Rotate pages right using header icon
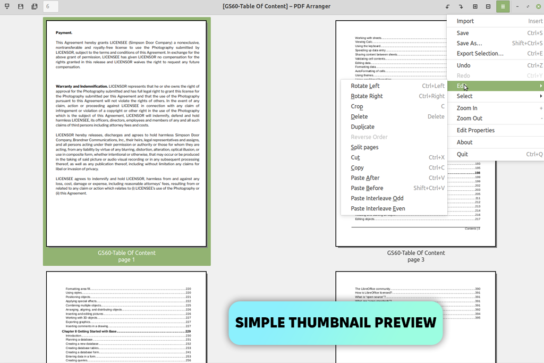Image resolution: width=544 pixels, height=363 pixels. pos(461,6)
